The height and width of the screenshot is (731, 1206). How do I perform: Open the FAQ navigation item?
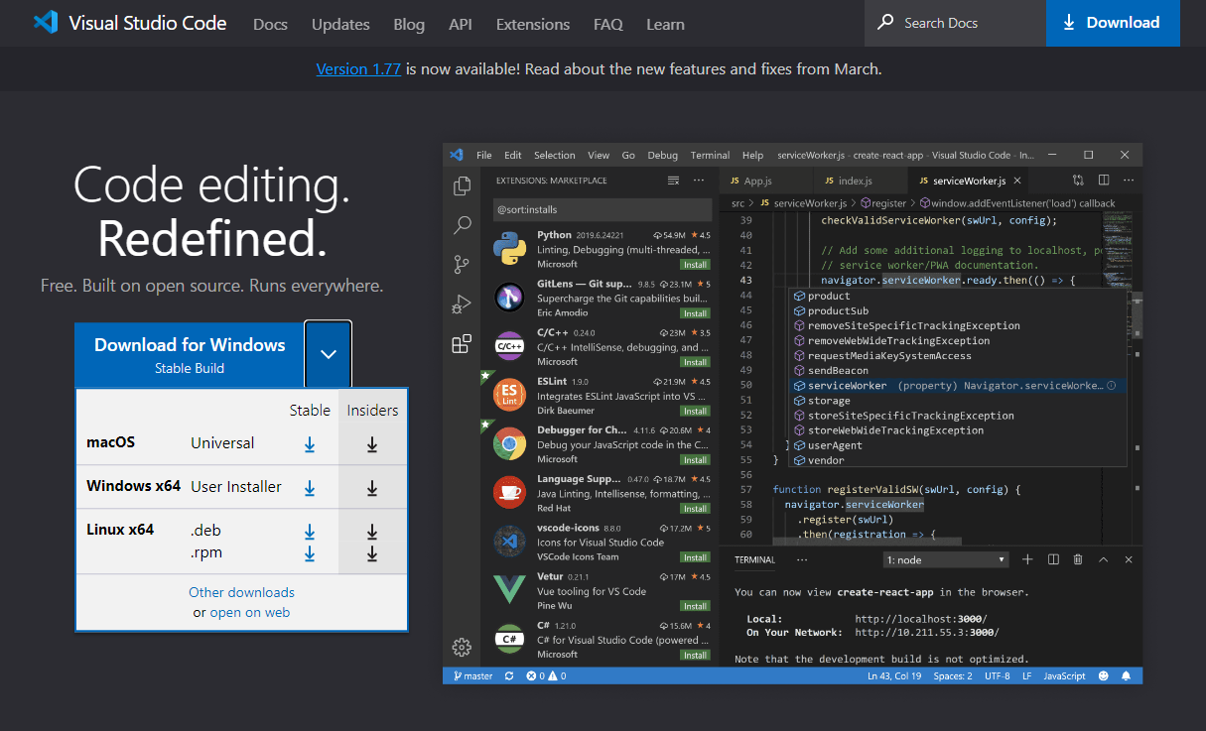(608, 24)
